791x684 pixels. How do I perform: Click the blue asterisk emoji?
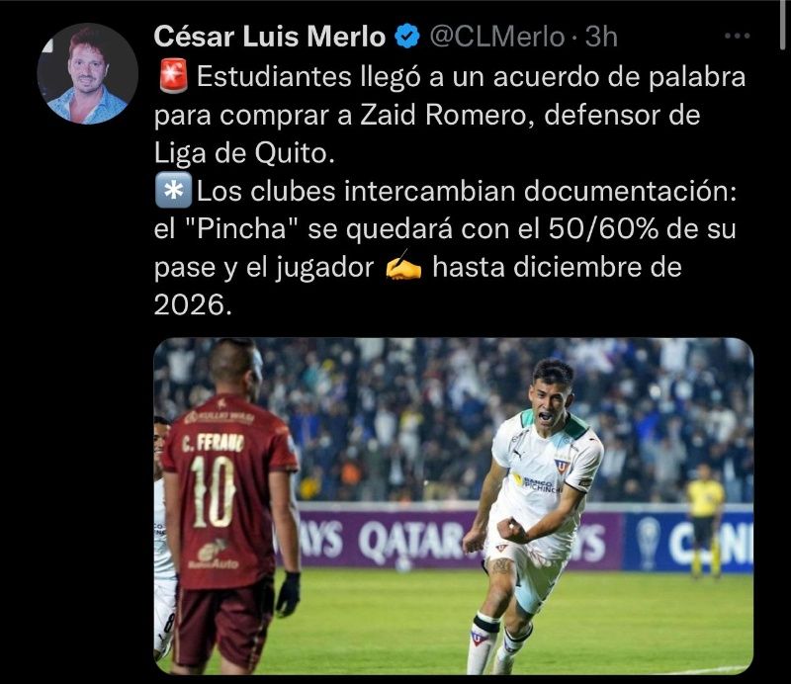[x=173, y=191]
